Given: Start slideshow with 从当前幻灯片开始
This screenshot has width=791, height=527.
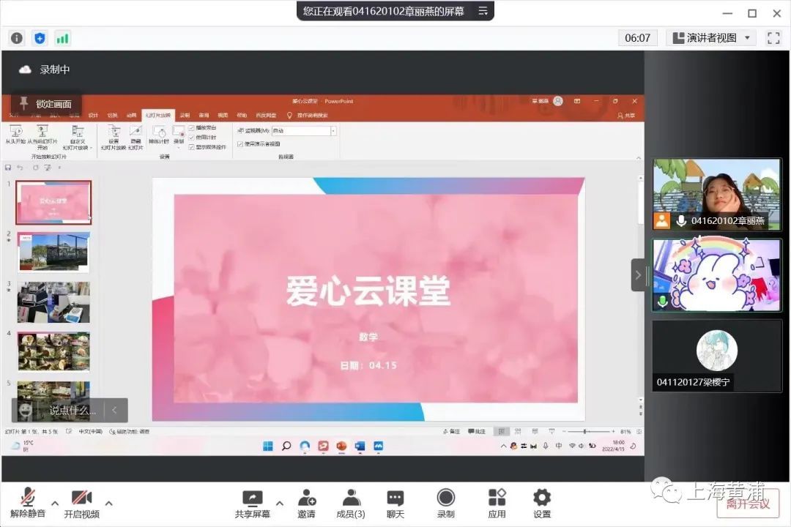Looking at the screenshot, I should (42, 137).
